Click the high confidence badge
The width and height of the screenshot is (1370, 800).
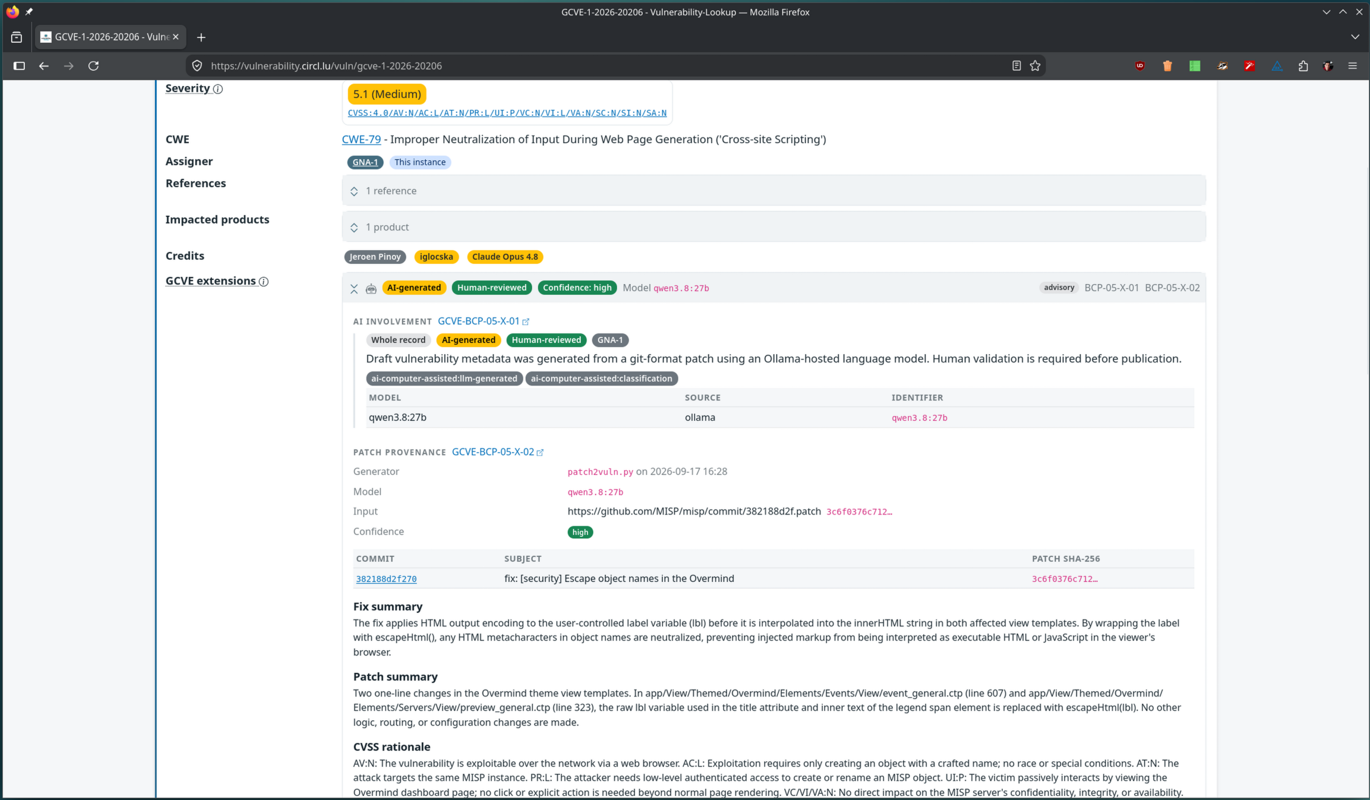(x=580, y=533)
